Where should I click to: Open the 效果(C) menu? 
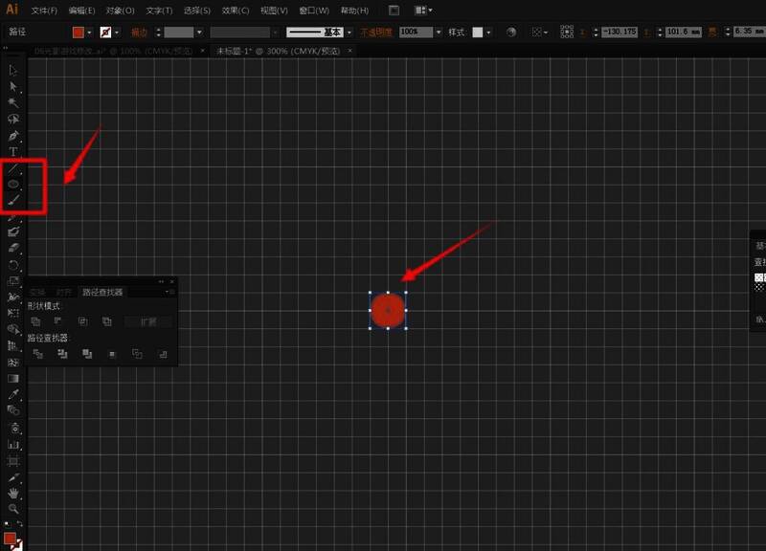tap(235, 11)
